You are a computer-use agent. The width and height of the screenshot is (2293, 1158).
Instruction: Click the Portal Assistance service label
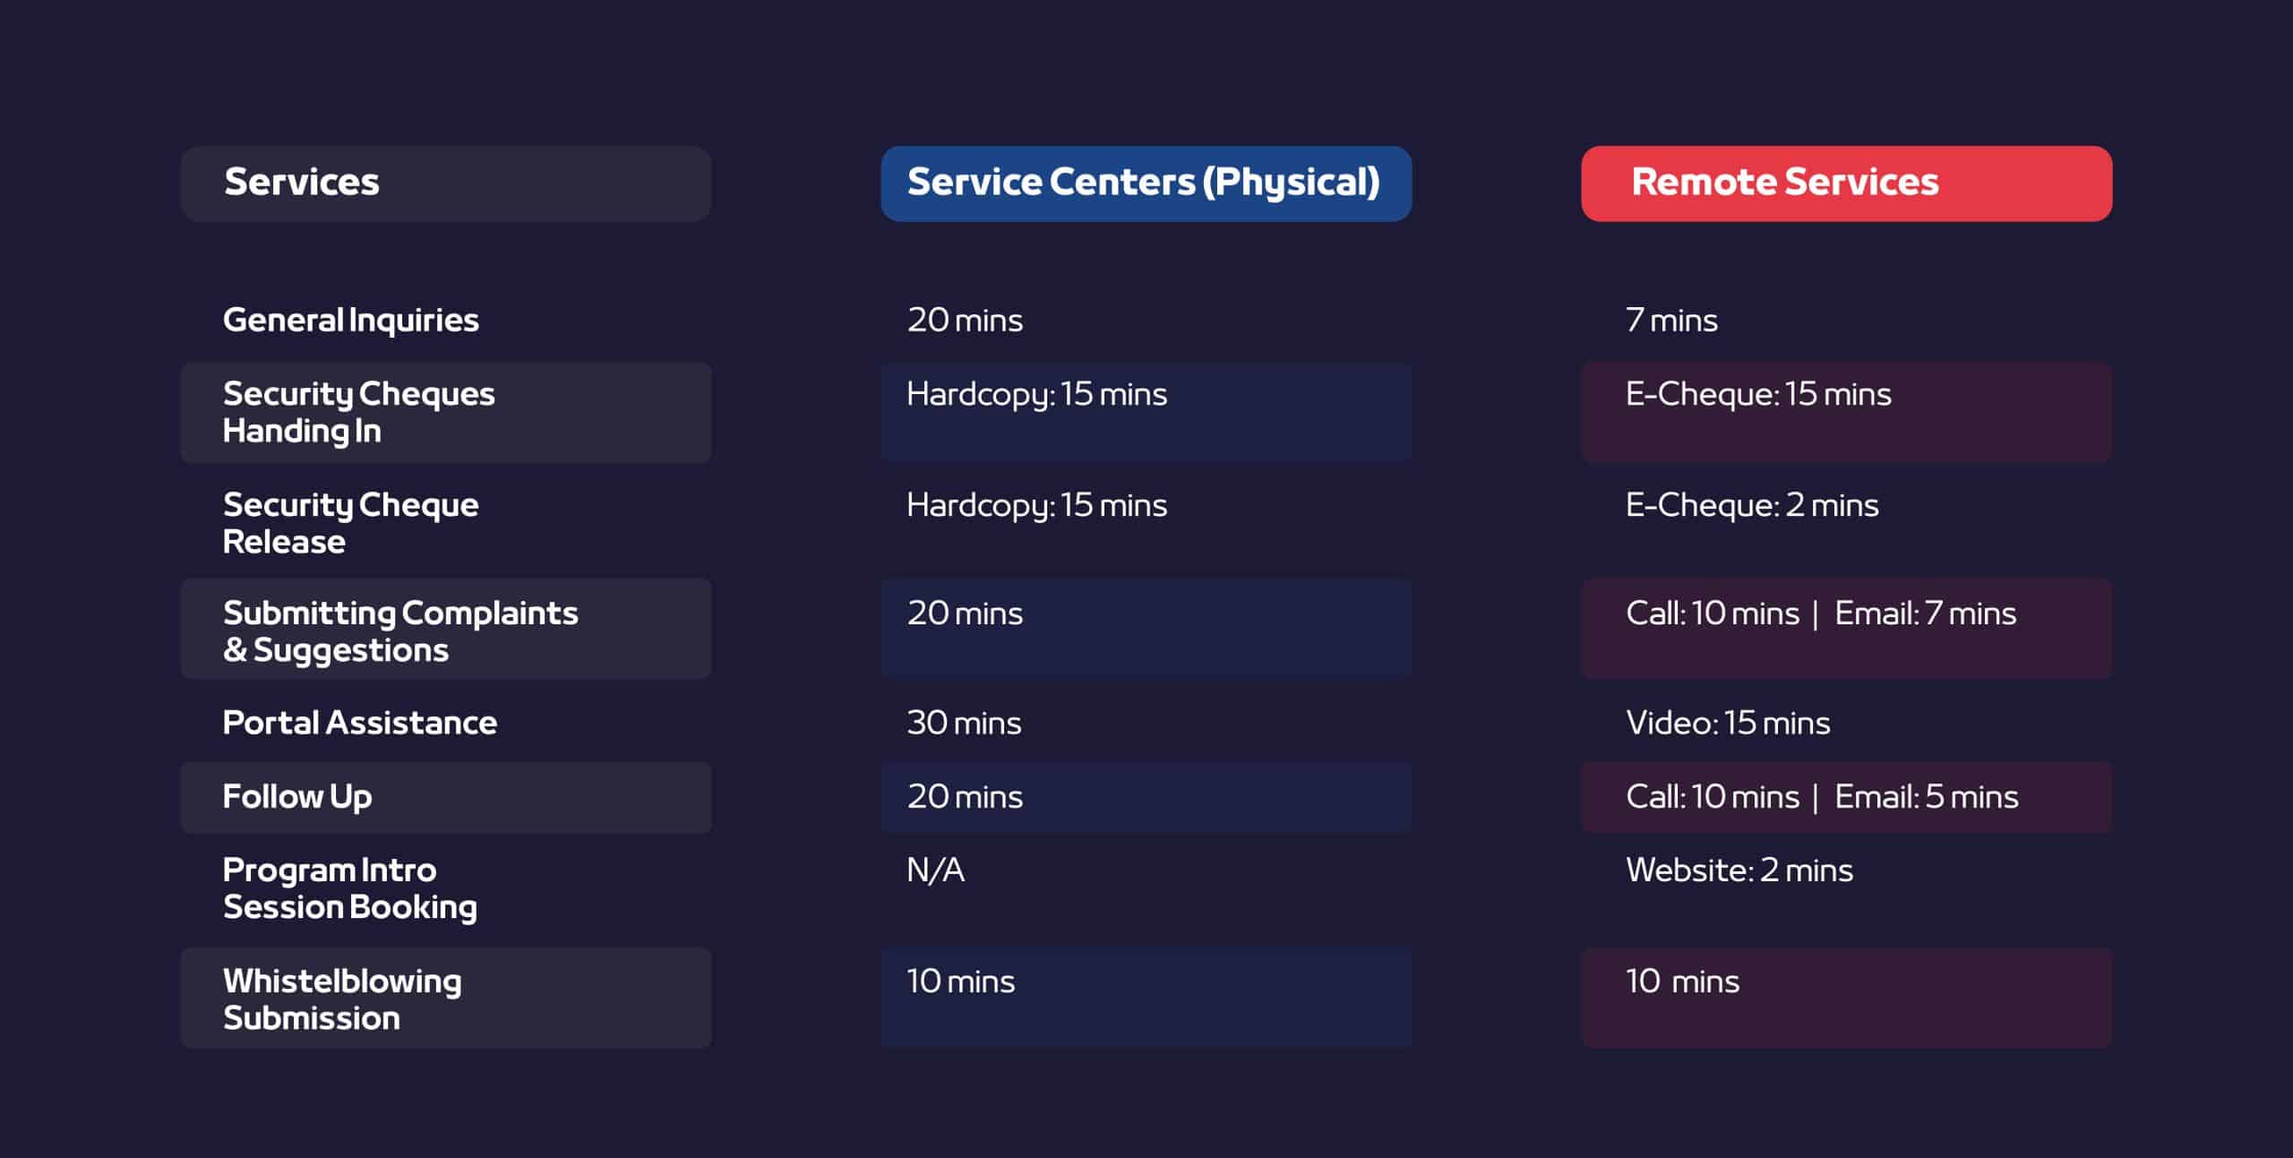click(359, 723)
